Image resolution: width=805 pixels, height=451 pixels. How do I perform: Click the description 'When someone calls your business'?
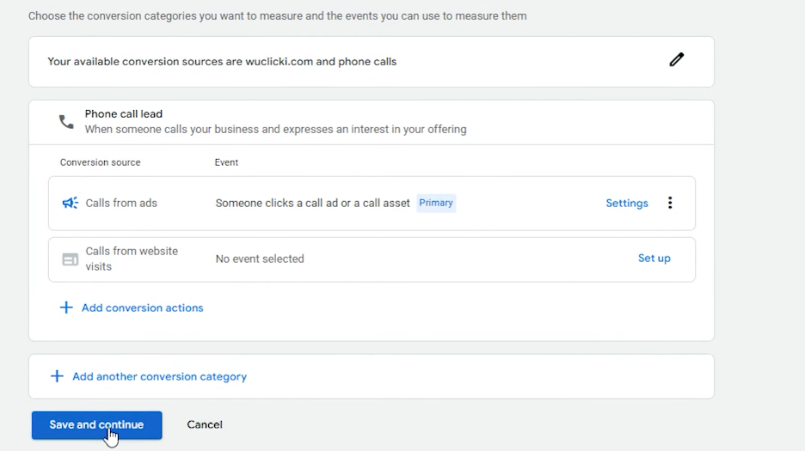point(276,130)
